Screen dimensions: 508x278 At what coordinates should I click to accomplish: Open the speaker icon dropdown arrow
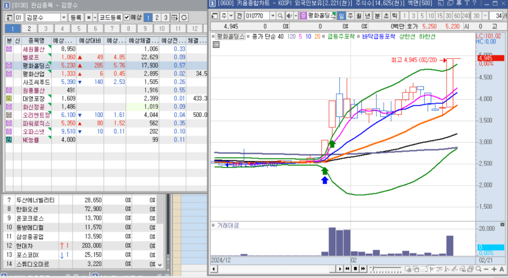pyautogui.click(x=296, y=16)
